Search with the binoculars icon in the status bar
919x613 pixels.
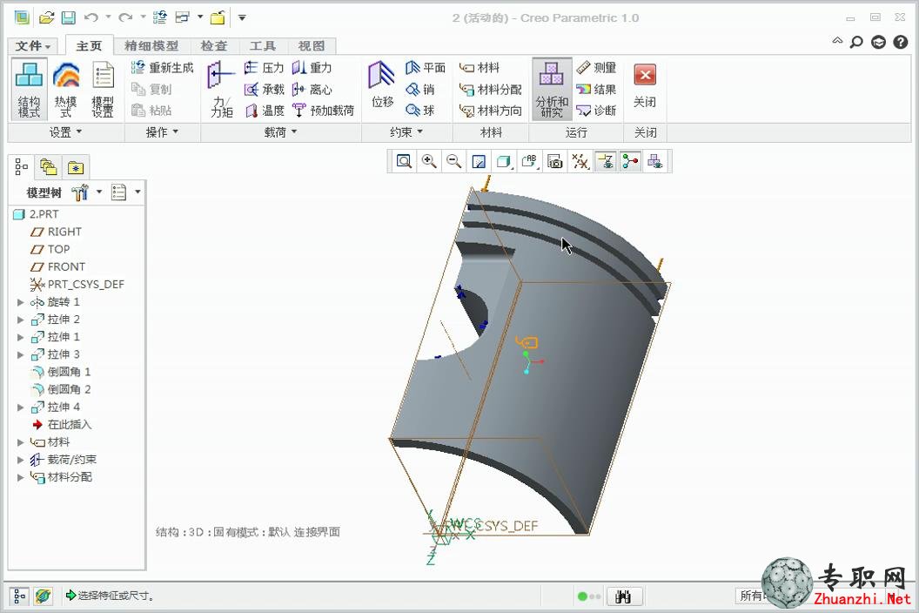pos(624,596)
